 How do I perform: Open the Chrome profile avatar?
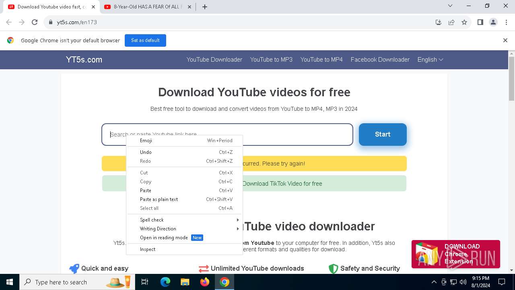493,22
